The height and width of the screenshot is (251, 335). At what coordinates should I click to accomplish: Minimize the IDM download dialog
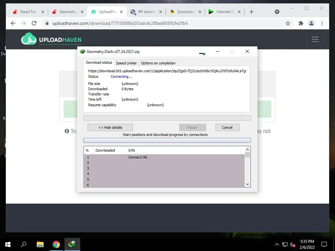point(218,51)
